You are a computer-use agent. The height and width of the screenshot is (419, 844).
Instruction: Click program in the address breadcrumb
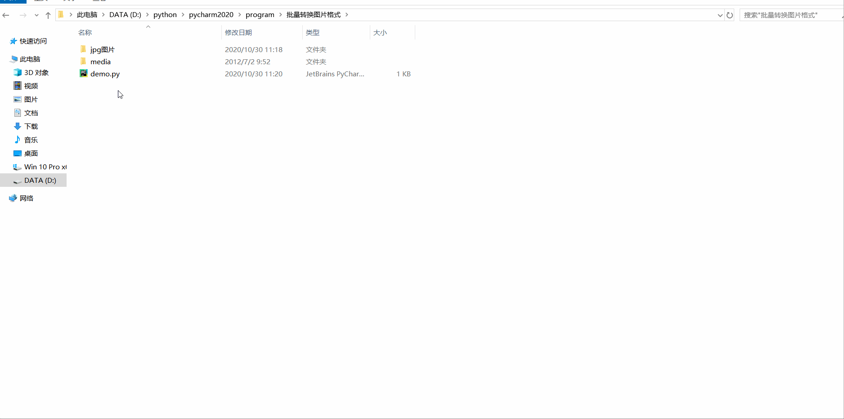tap(260, 15)
